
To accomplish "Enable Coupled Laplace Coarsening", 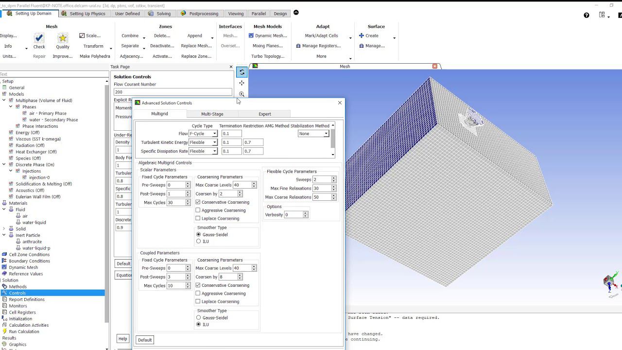I will [198, 301].
